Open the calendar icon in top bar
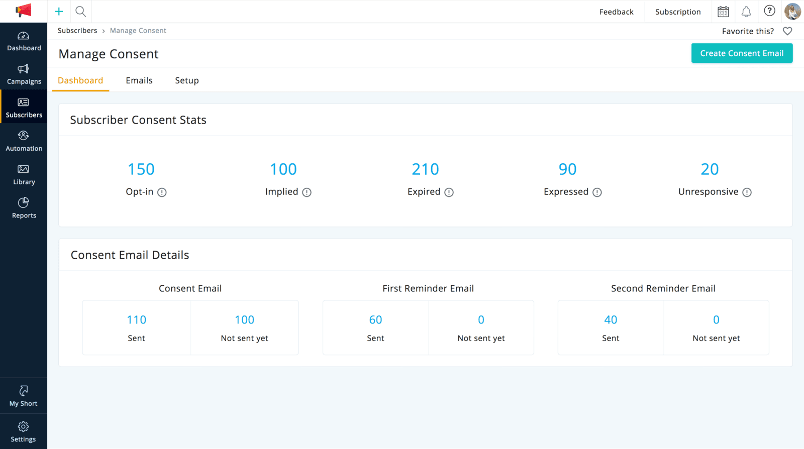 [723, 11]
